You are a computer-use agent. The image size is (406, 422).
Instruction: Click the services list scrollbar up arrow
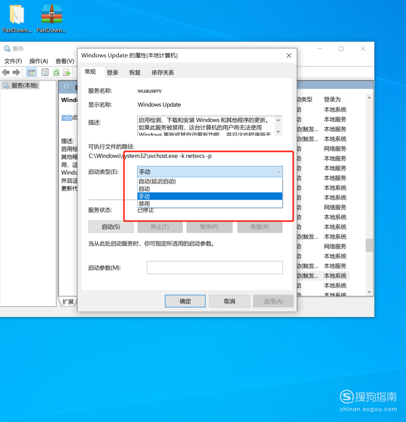point(370,98)
